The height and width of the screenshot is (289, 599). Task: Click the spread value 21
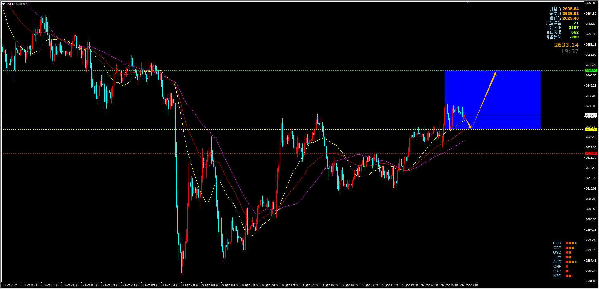tap(576, 23)
